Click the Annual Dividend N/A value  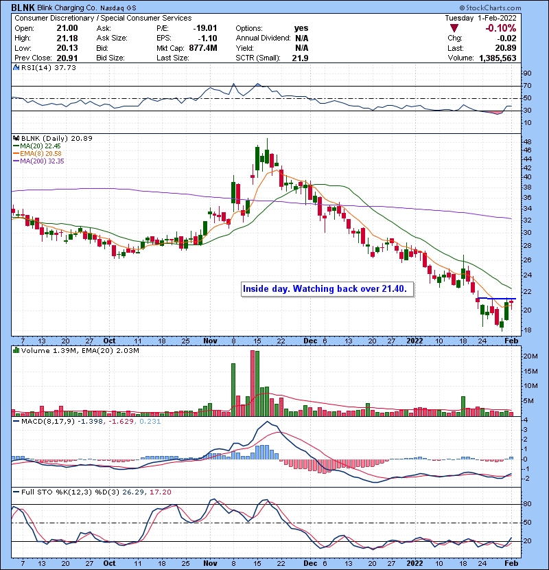(301, 38)
